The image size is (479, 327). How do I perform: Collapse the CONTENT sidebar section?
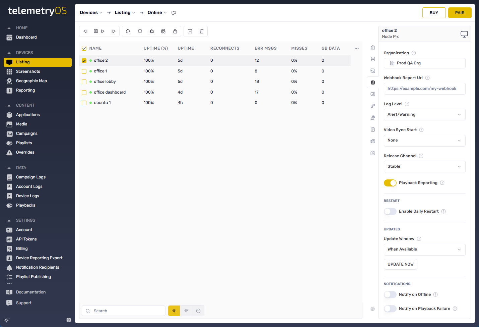[x=9, y=106]
